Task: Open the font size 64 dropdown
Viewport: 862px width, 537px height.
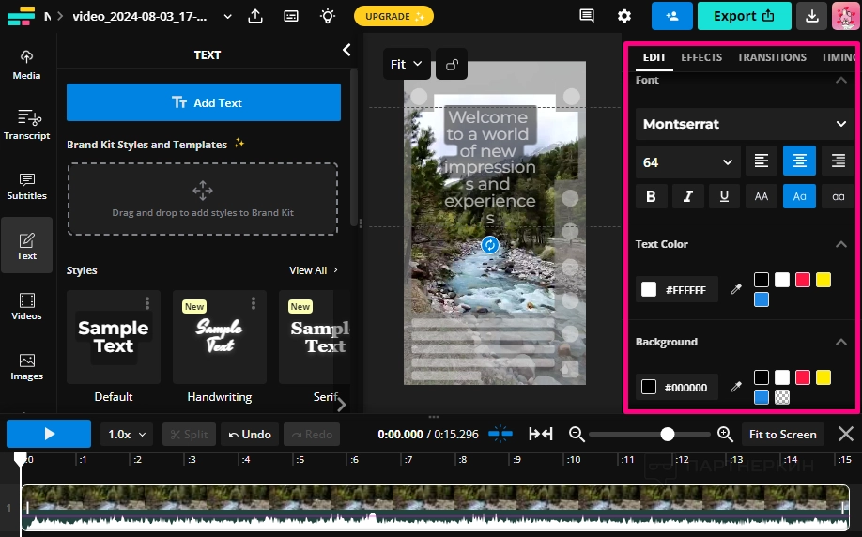Action: (x=687, y=162)
